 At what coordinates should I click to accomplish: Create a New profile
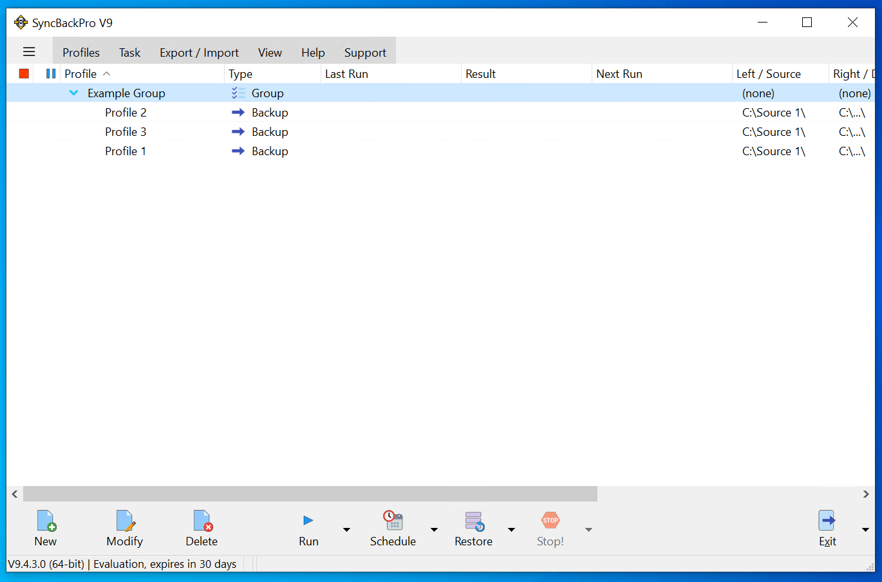tap(46, 529)
